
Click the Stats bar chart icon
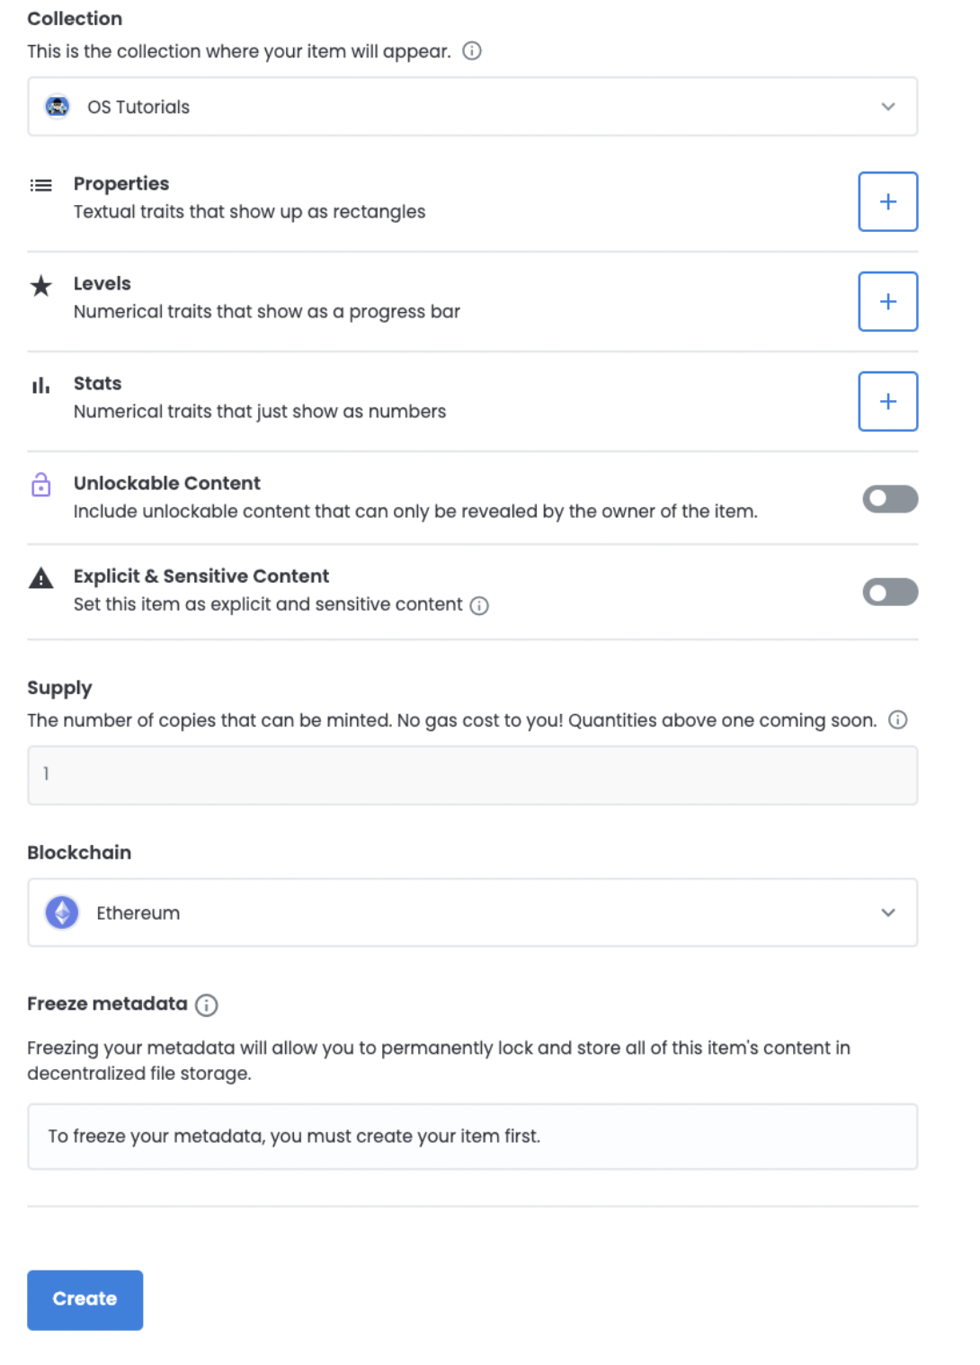[41, 386]
